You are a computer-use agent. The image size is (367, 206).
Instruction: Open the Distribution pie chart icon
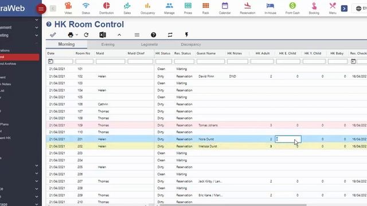coord(107,8)
